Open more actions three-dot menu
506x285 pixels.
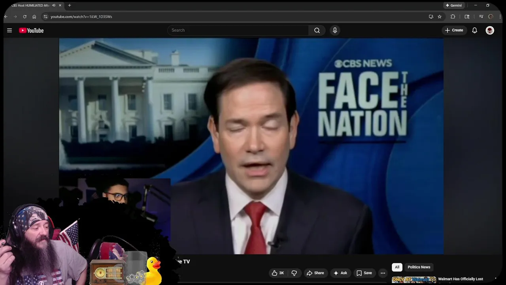(x=383, y=273)
